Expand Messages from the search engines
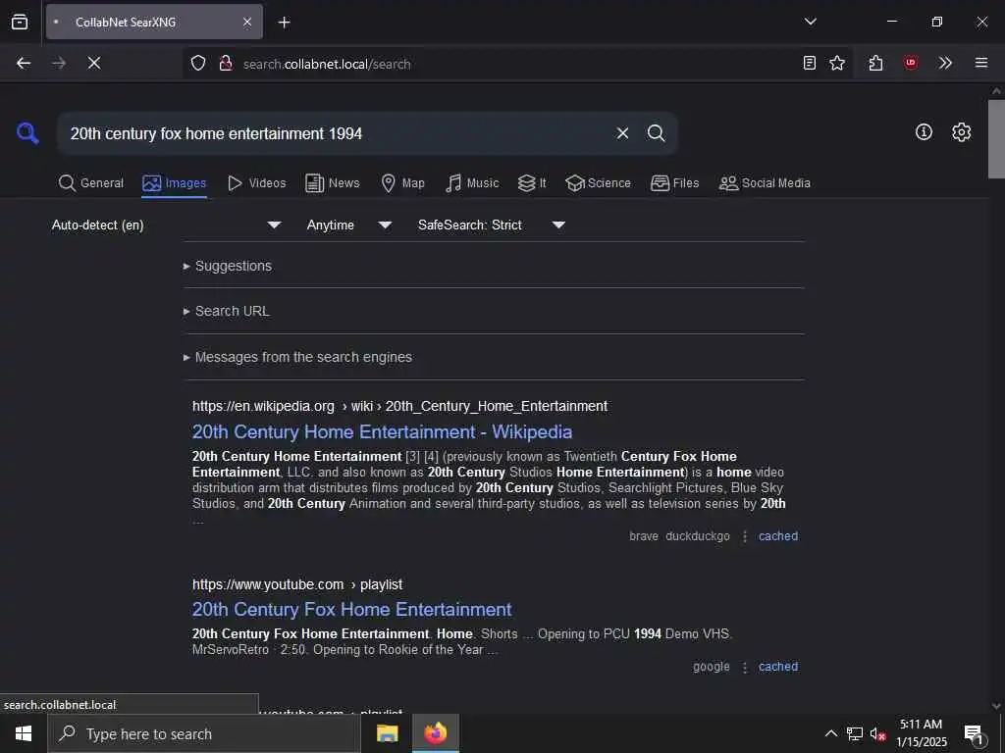This screenshot has width=1005, height=753. pos(297,357)
